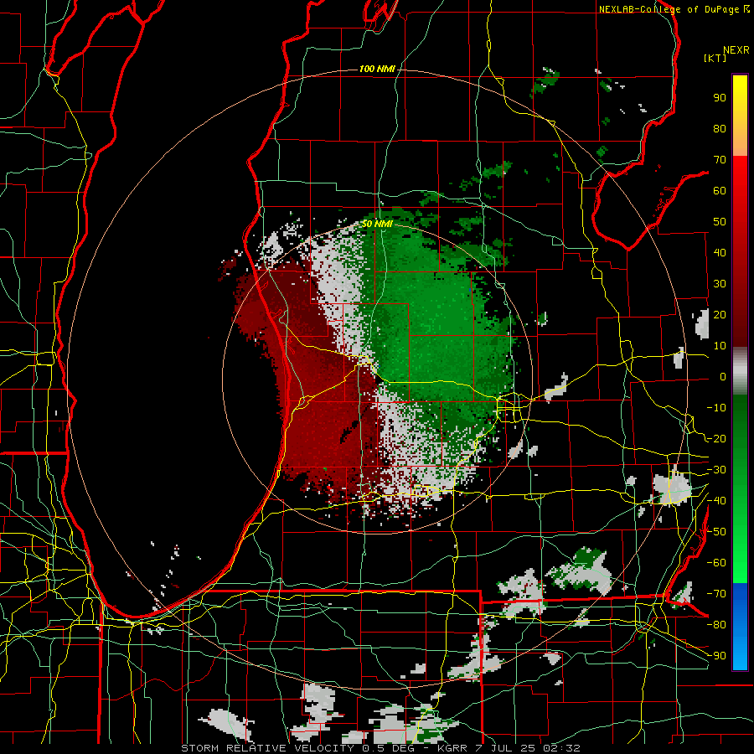Click the positive 20 value on velocity scale
The image size is (754, 754).
(720, 314)
